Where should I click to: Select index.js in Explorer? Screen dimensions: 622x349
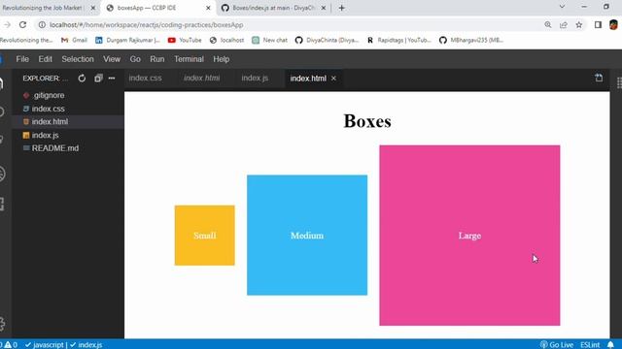coord(46,135)
